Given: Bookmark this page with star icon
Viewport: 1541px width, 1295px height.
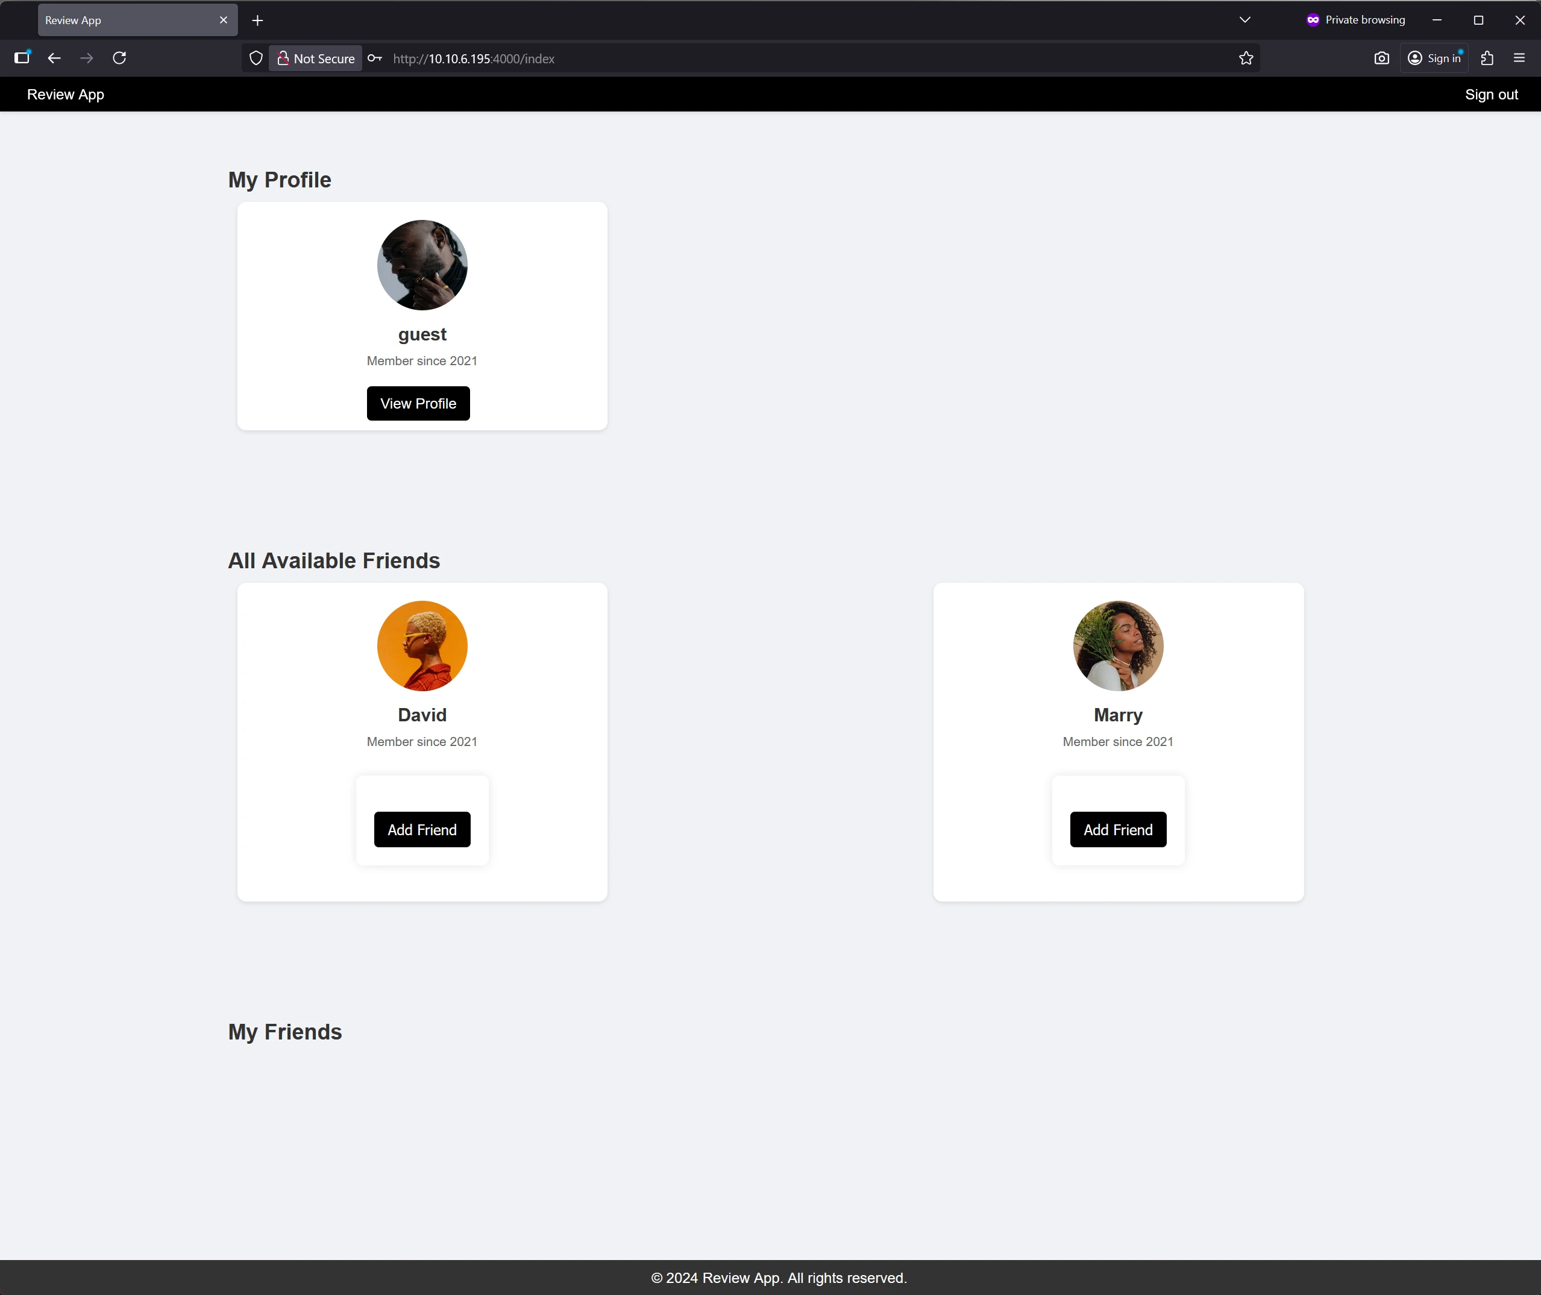Looking at the screenshot, I should (x=1246, y=58).
